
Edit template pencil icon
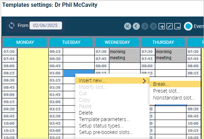coord(170,26)
